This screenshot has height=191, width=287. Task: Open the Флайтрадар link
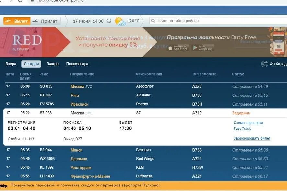[x=278, y=64]
